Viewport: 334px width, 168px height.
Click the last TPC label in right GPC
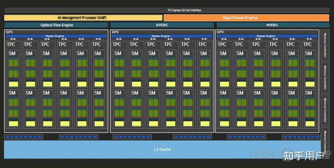(x=307, y=44)
